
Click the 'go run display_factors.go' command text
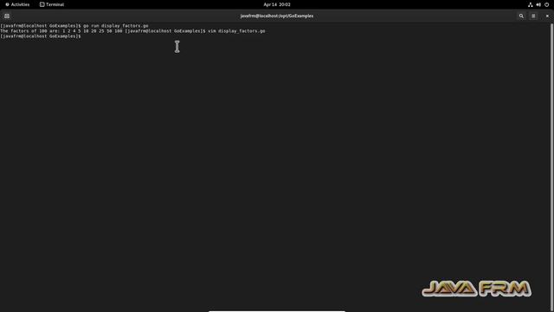pos(116,26)
